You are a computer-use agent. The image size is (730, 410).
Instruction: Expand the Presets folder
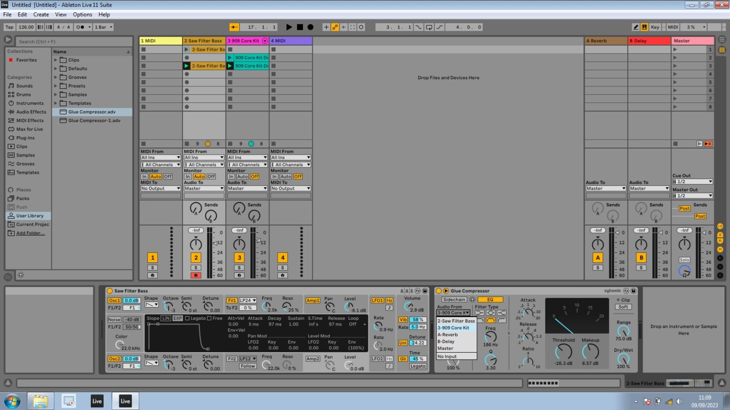tap(56, 86)
